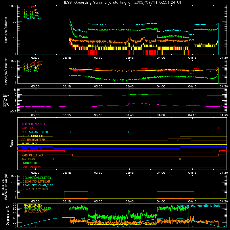The width and height of the screenshot is (230, 230).
Task: Select the orange 6-12 keV legend label
Action: [x=30, y=10]
